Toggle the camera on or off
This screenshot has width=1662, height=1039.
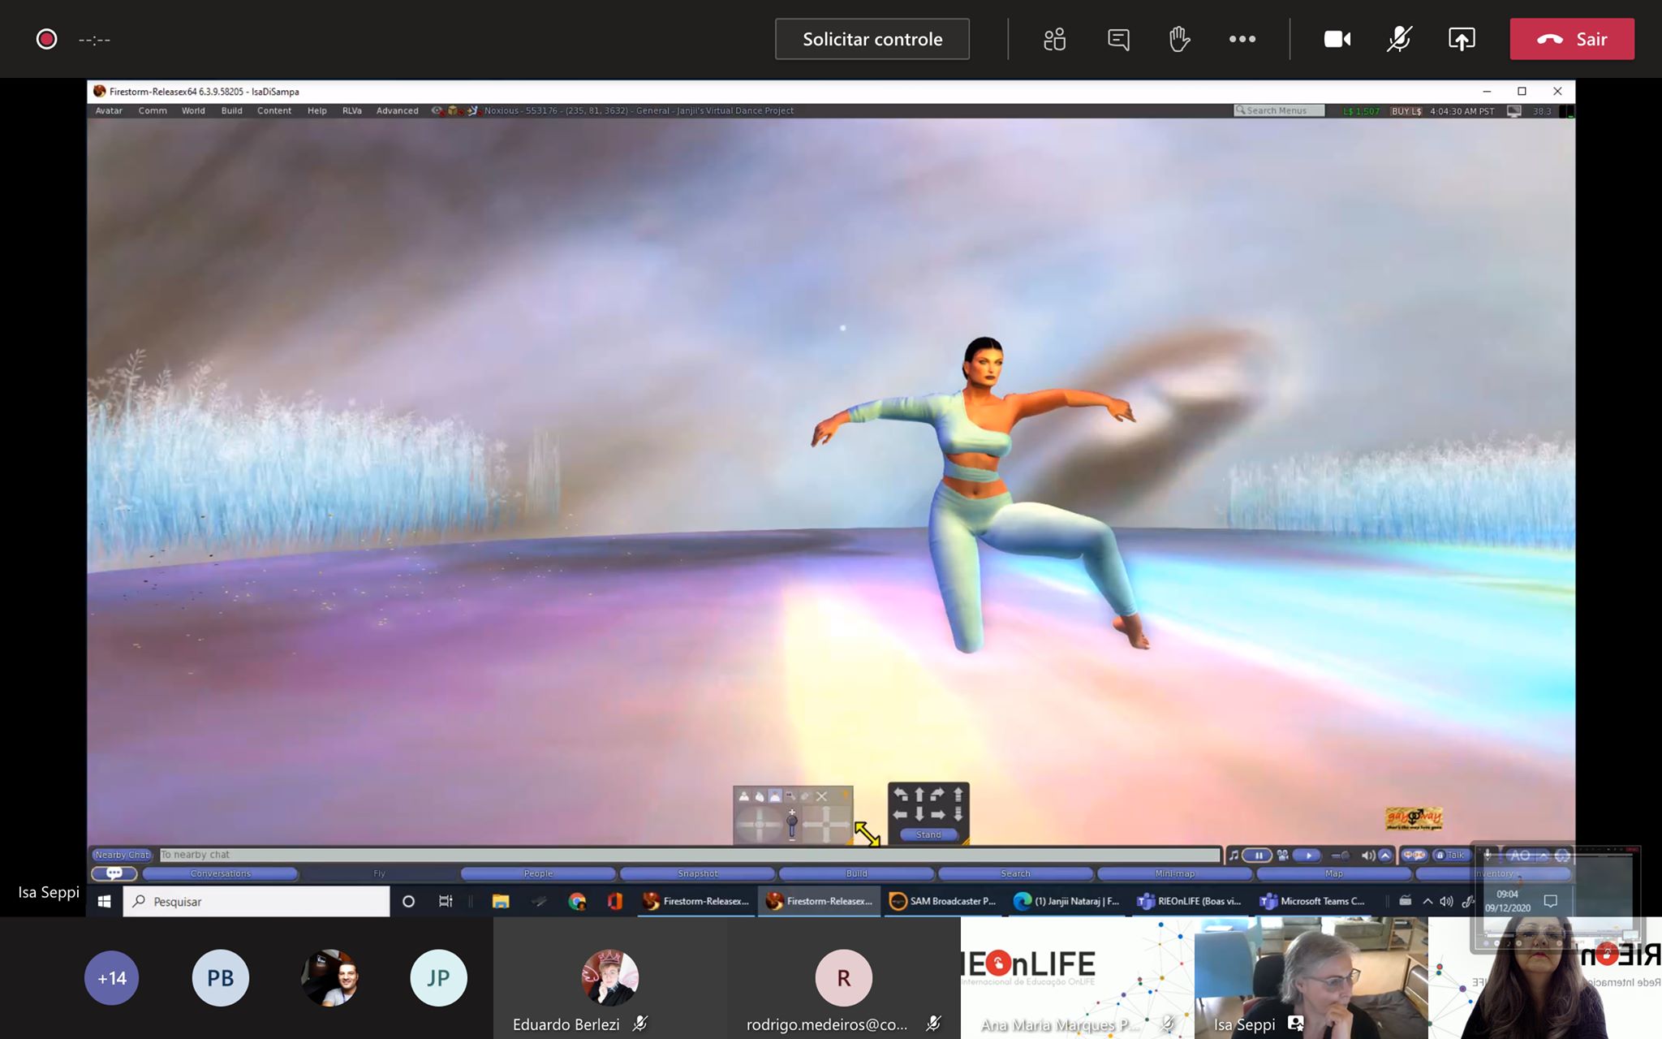(x=1337, y=39)
